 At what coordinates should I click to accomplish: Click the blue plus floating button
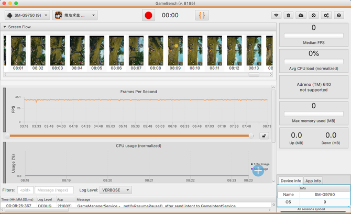click(258, 171)
